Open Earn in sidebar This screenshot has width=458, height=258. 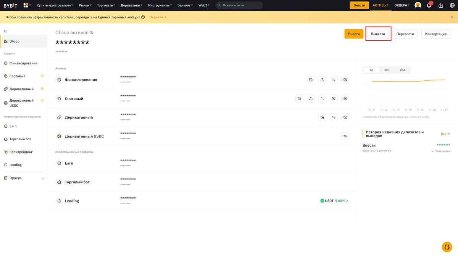pos(24,126)
